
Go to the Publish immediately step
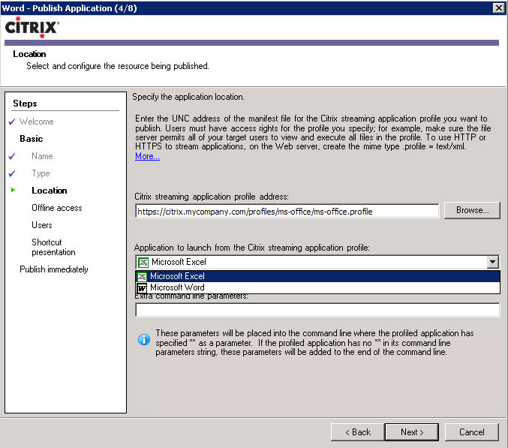(54, 269)
